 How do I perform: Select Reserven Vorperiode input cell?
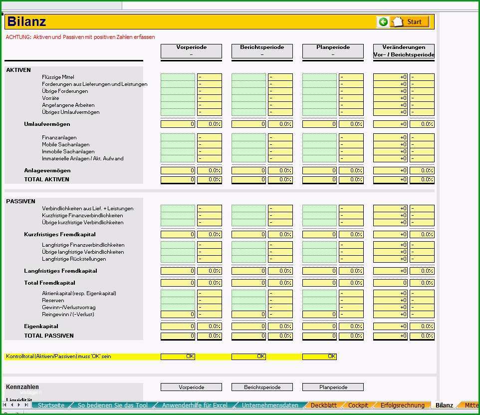coord(178,300)
